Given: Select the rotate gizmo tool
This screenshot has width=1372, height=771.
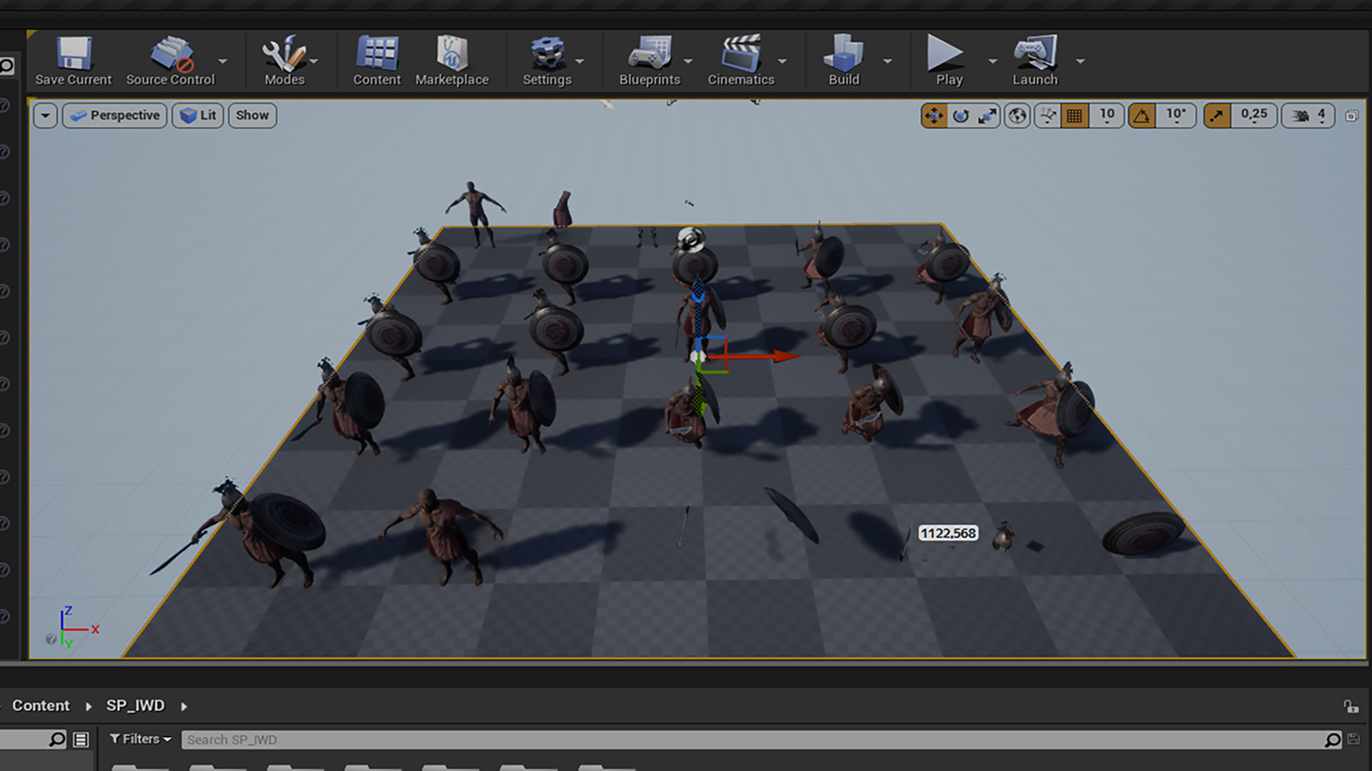Looking at the screenshot, I should coord(961,116).
